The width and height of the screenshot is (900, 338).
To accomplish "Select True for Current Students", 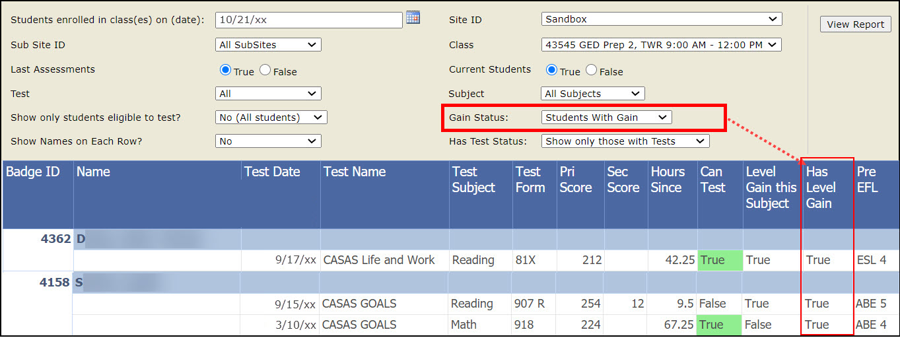I will (x=552, y=70).
